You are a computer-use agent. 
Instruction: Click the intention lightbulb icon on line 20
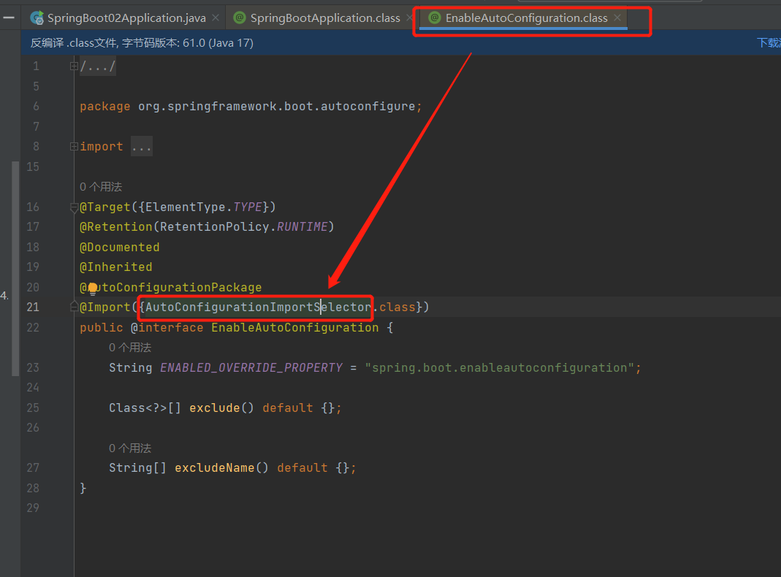(x=93, y=288)
